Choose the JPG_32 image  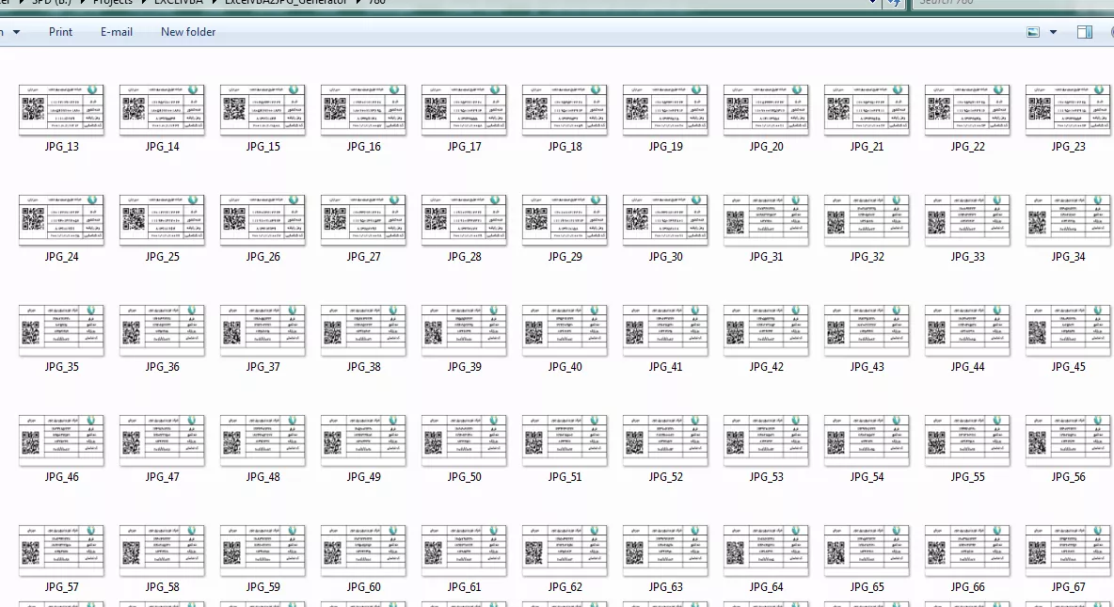867,219
